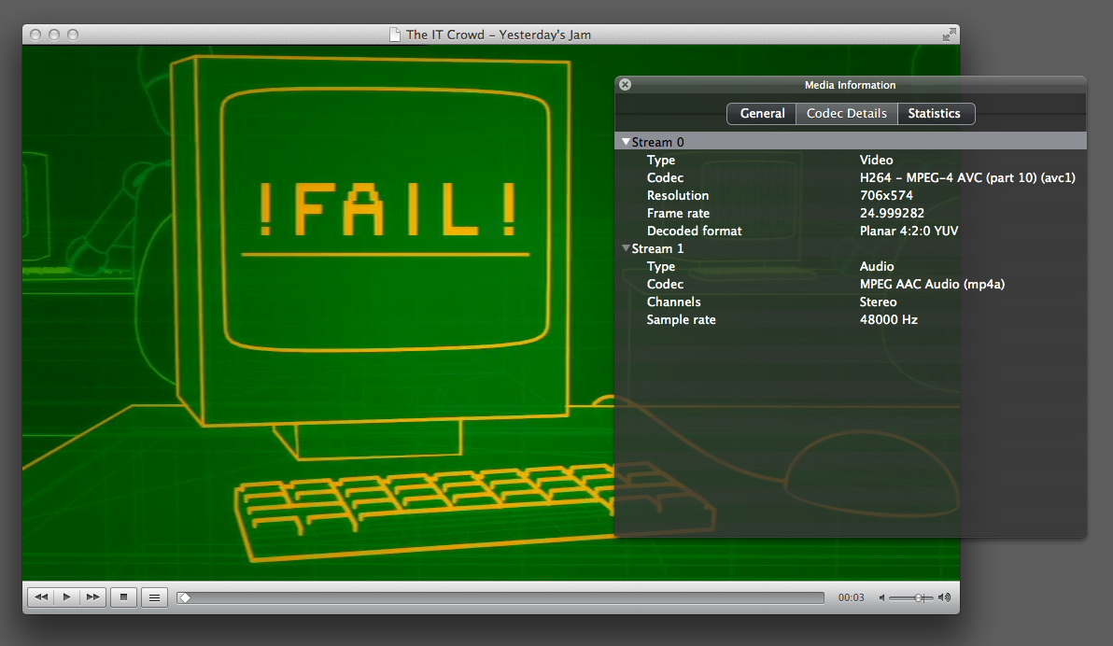Select the Stream 1 row

tap(851, 248)
